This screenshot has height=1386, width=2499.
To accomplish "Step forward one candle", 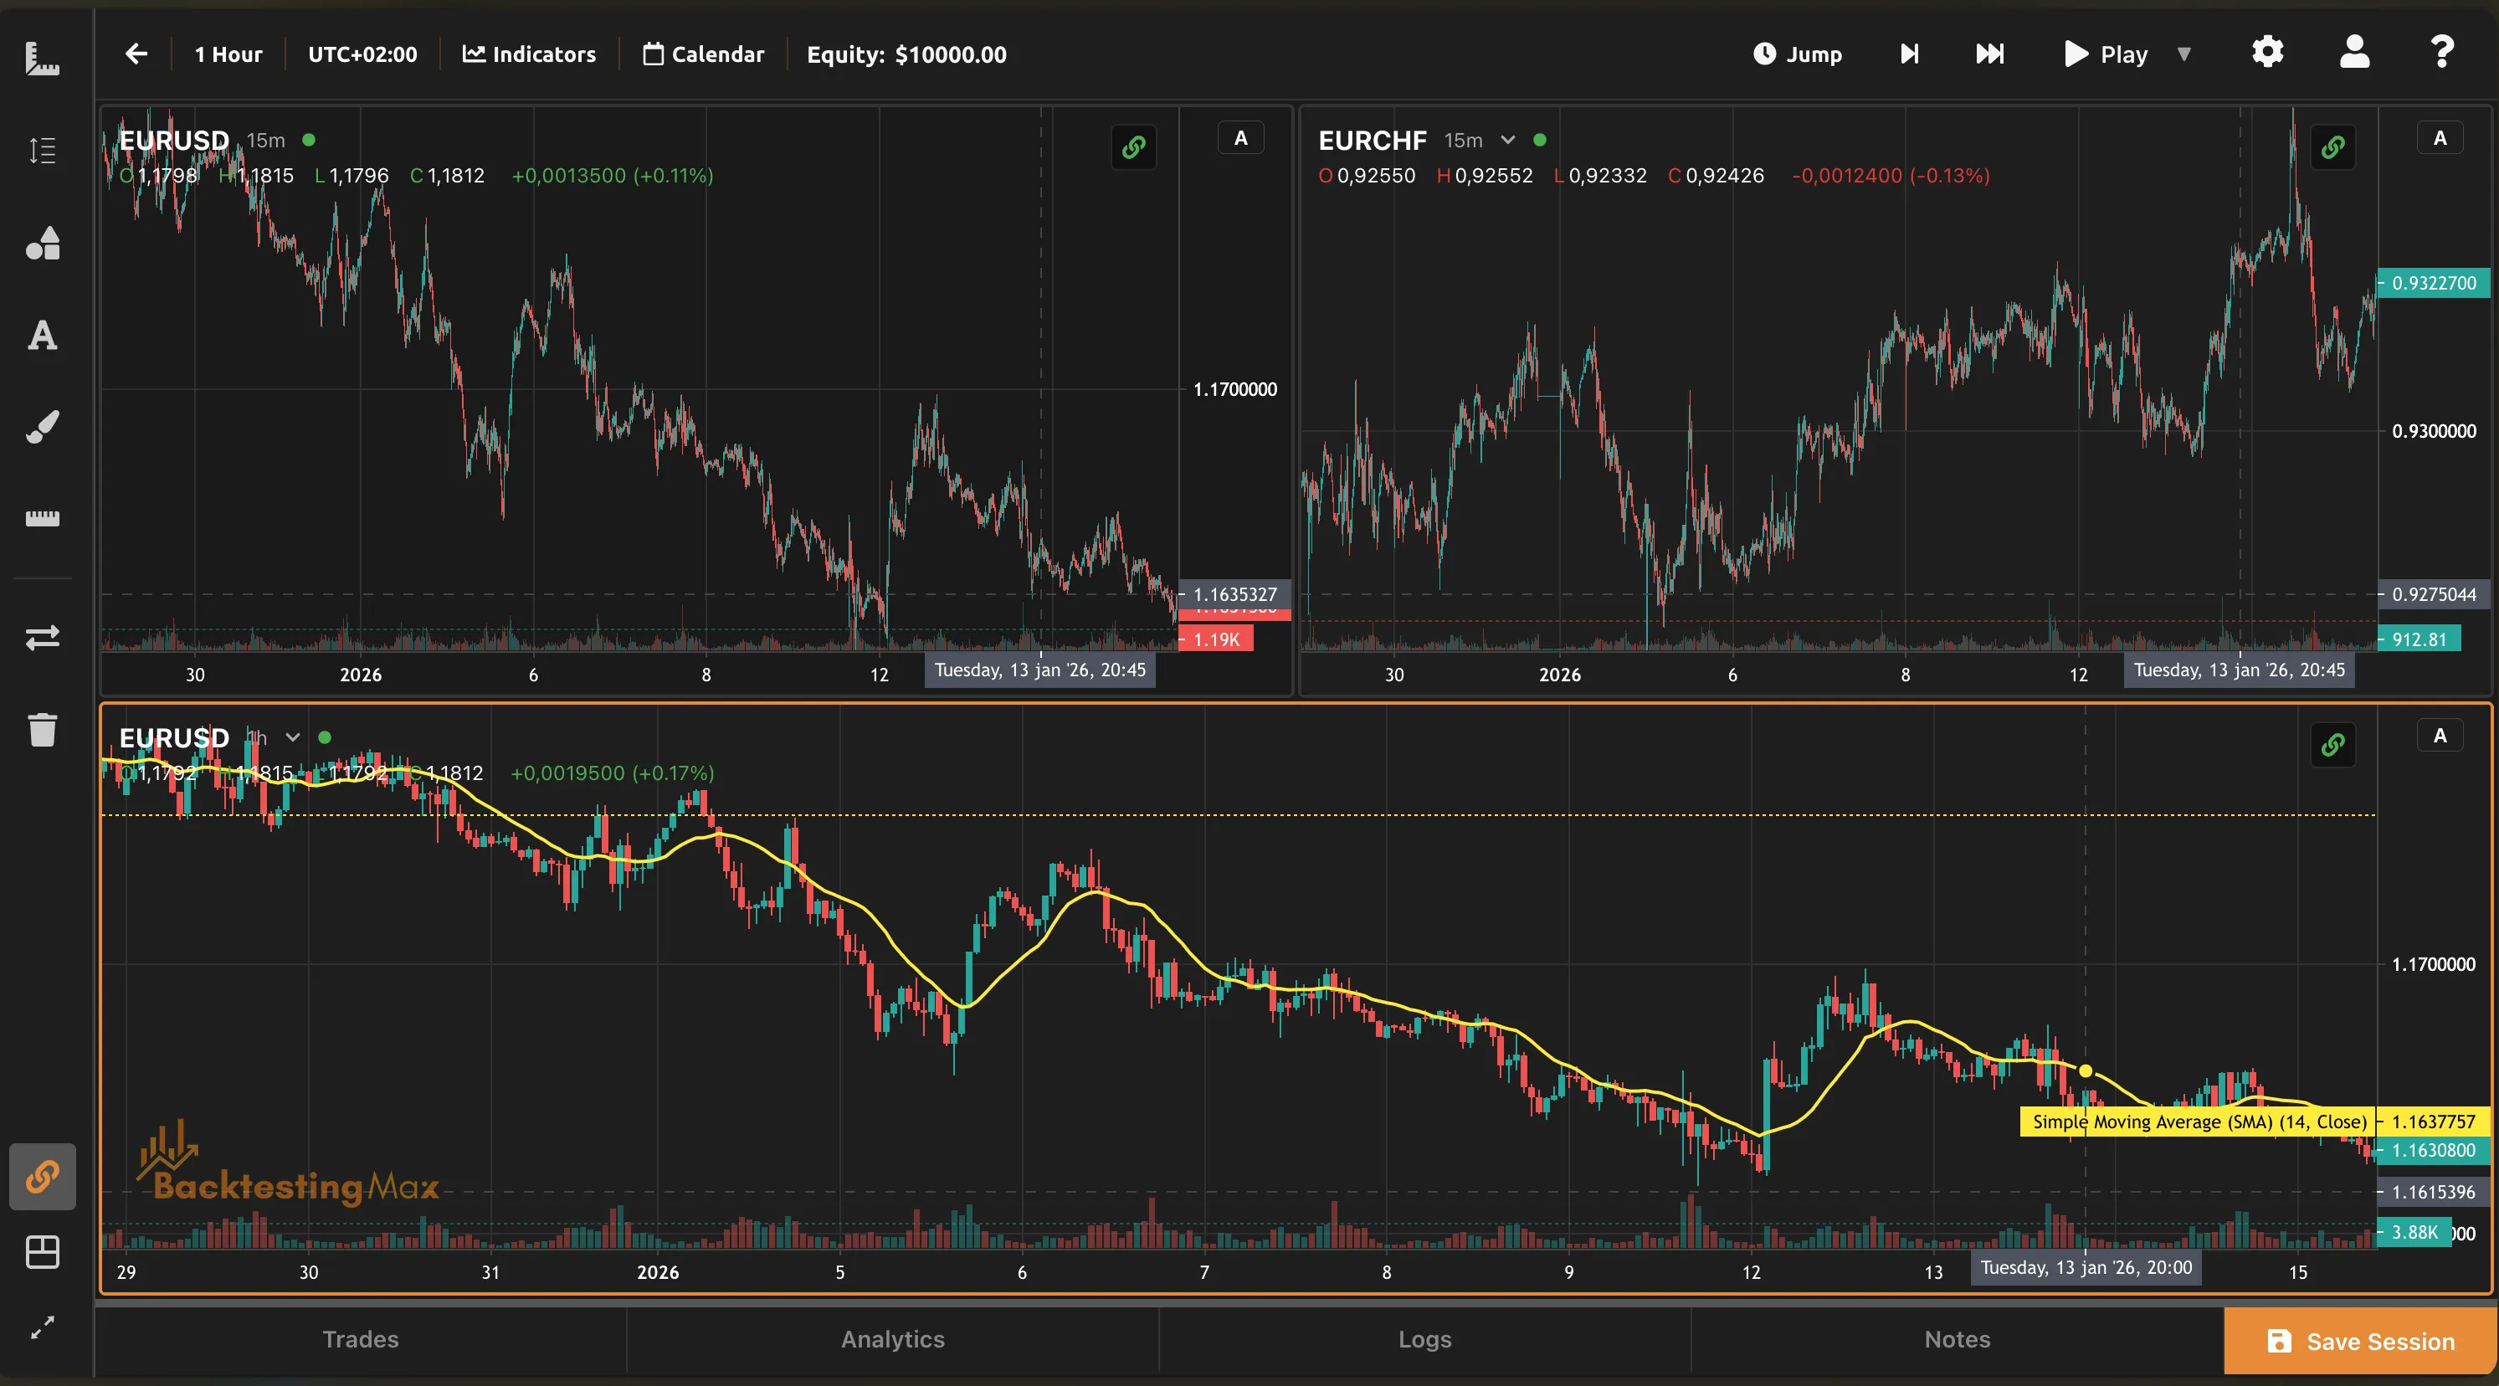I will pos(1909,54).
